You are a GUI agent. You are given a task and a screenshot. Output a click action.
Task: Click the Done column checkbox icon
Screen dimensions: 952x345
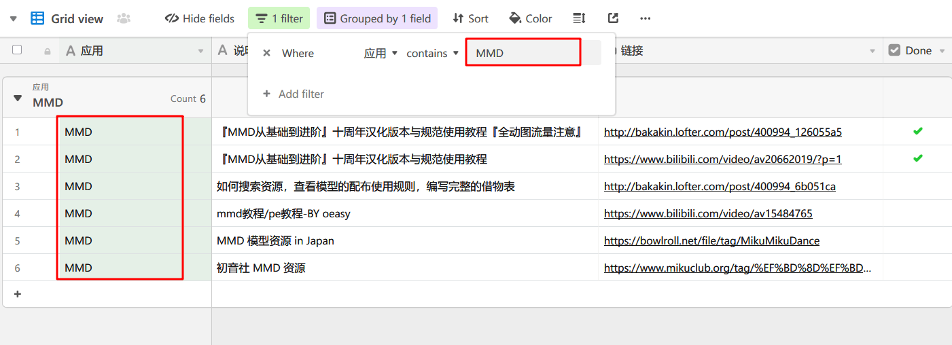pyautogui.click(x=894, y=50)
